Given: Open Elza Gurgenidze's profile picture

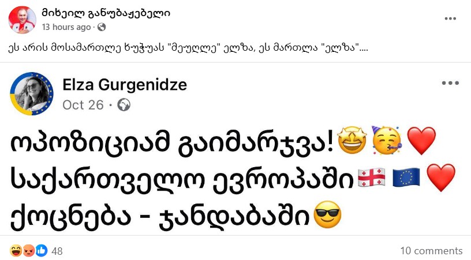Looking at the screenshot, I should [32, 93].
